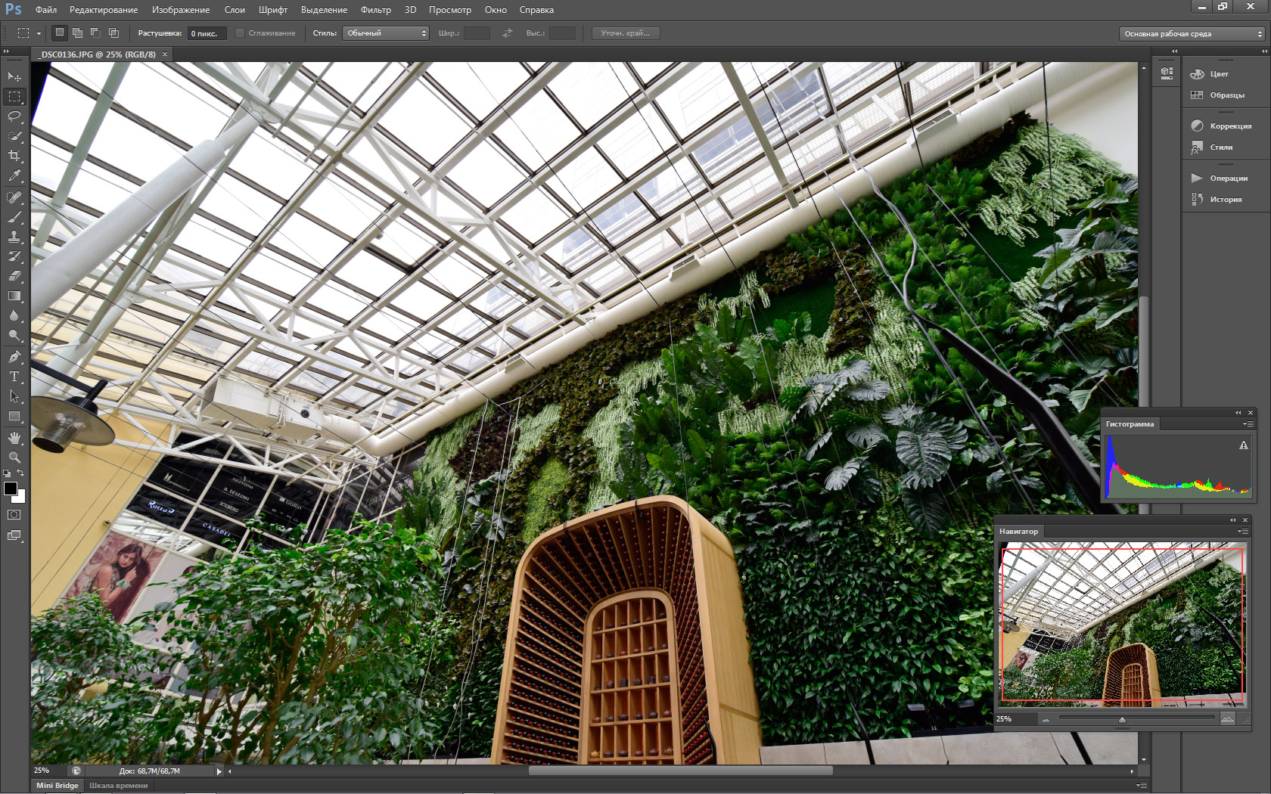Image resolution: width=1271 pixels, height=794 pixels.
Task: Open the Выделение menu
Action: tap(324, 10)
